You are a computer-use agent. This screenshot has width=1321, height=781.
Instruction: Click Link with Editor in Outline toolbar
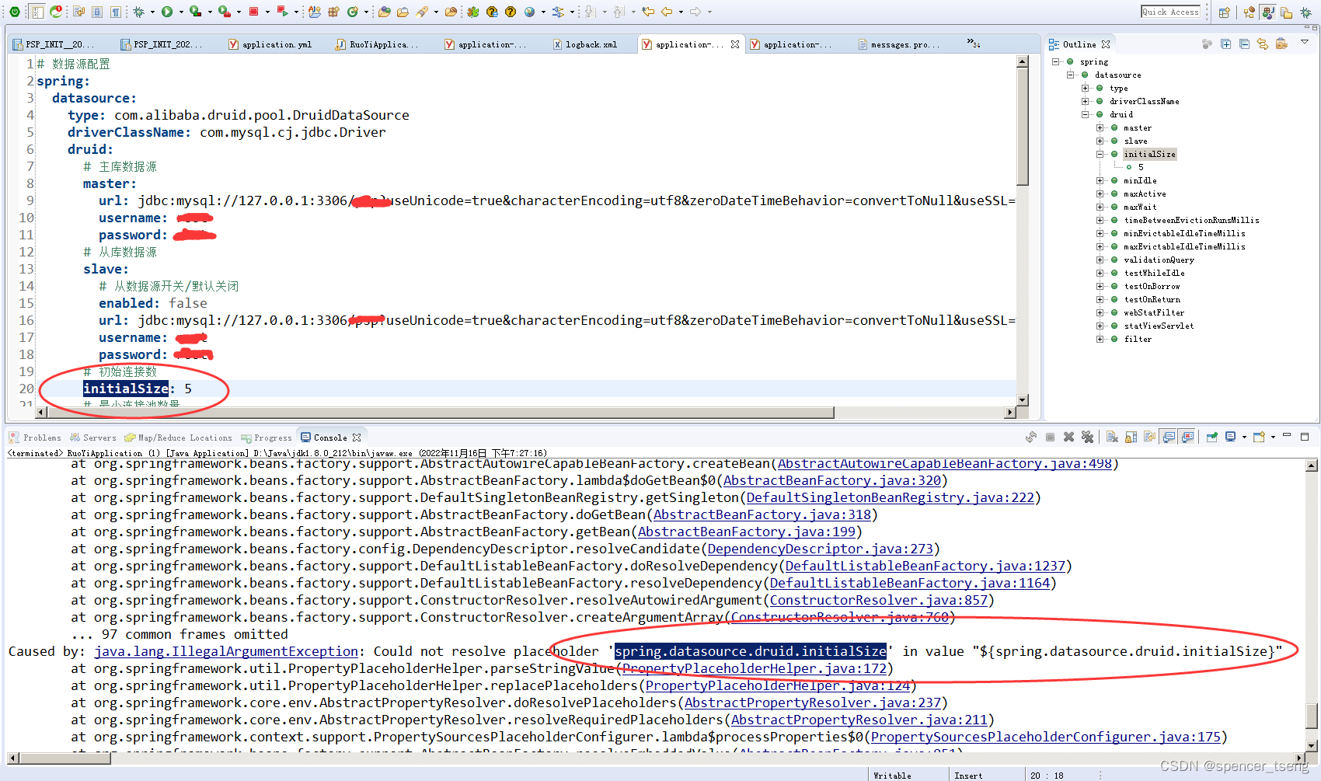1263,44
